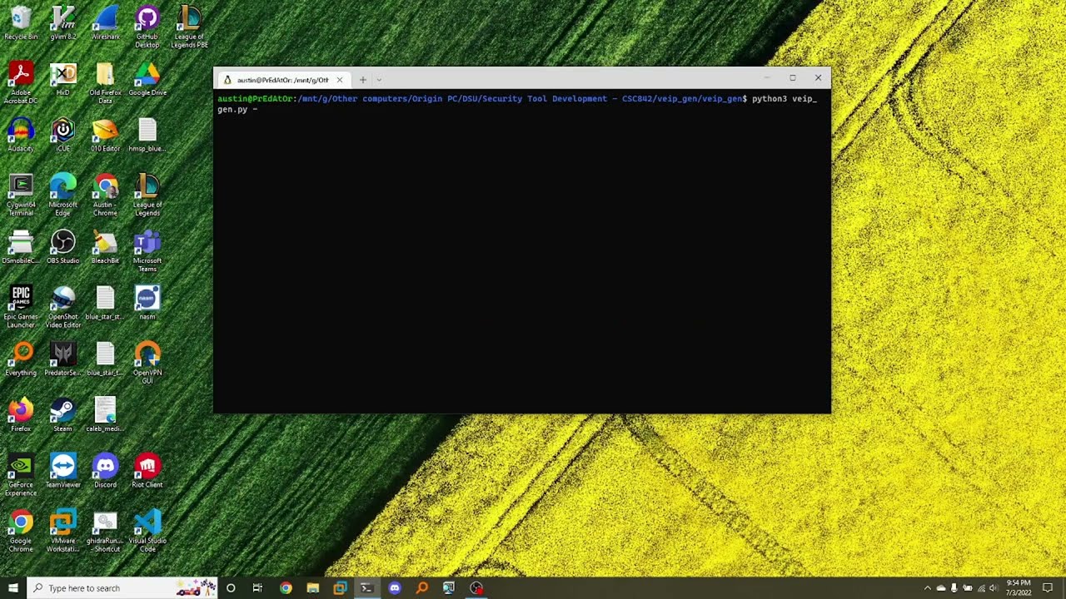Open the nasm desktop shortcut
Screen dimensions: 1066x599
pos(147,303)
